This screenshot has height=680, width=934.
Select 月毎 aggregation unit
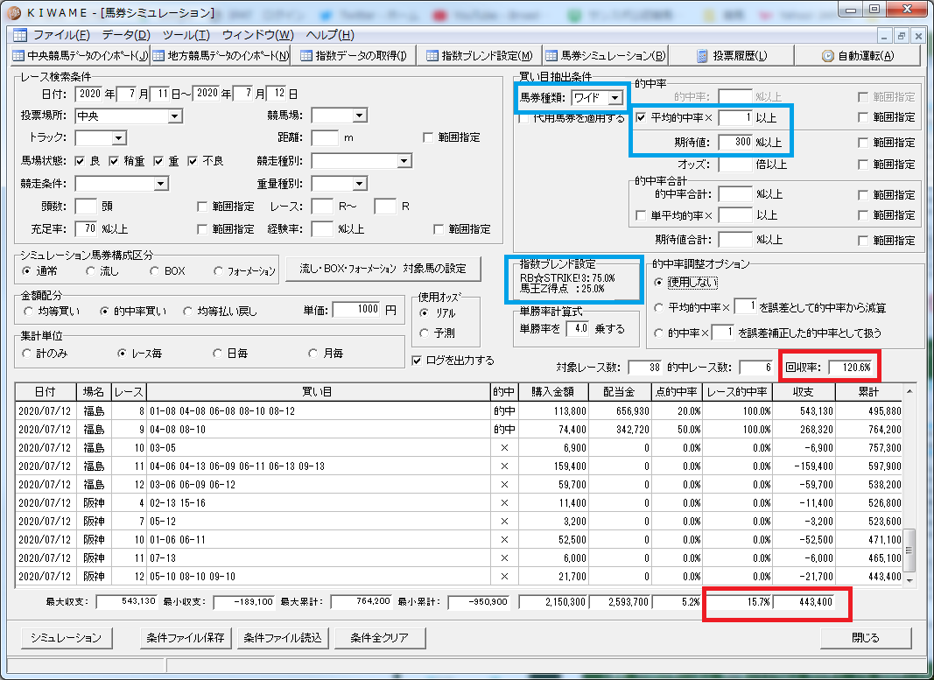click(x=313, y=353)
